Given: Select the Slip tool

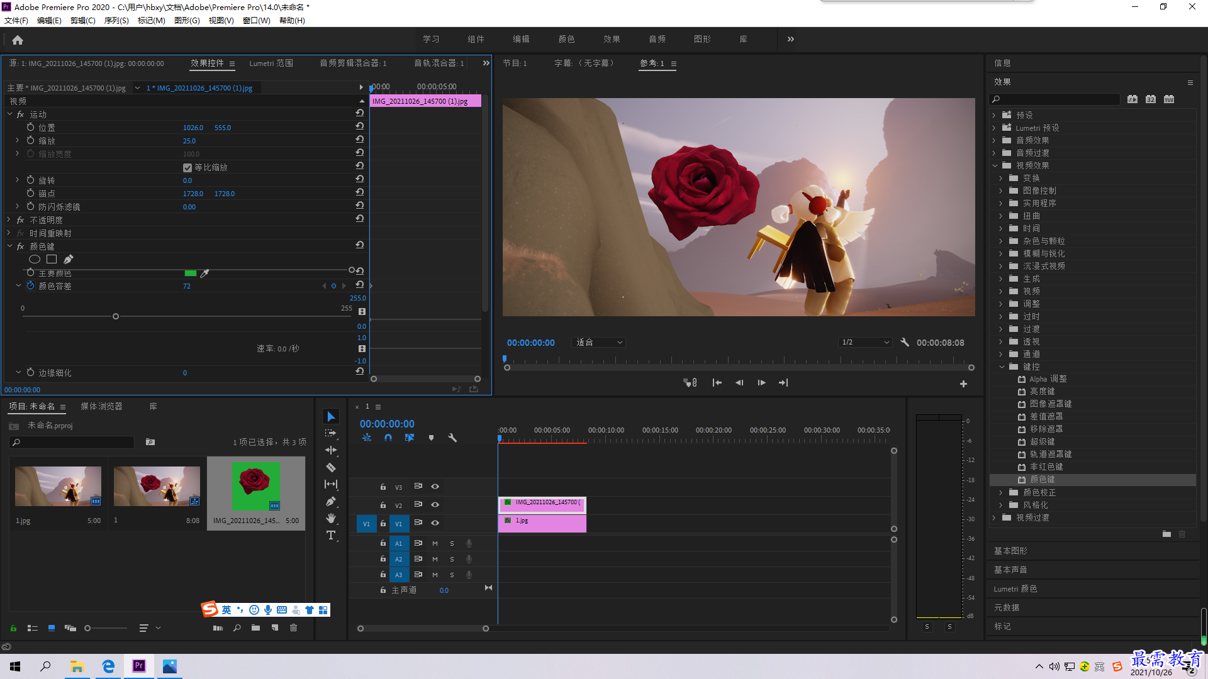Looking at the screenshot, I should [x=331, y=484].
